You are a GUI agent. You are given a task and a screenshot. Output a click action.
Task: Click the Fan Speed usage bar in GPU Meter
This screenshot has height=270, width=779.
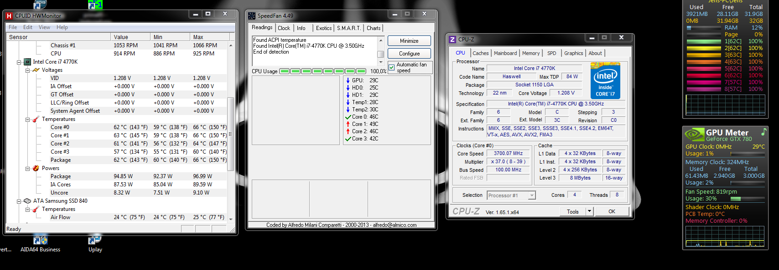pos(748,199)
